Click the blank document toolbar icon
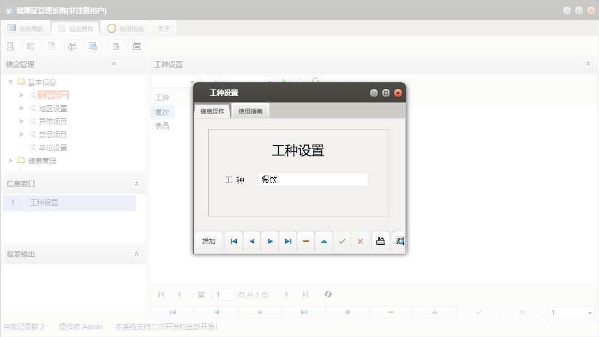 (52, 46)
